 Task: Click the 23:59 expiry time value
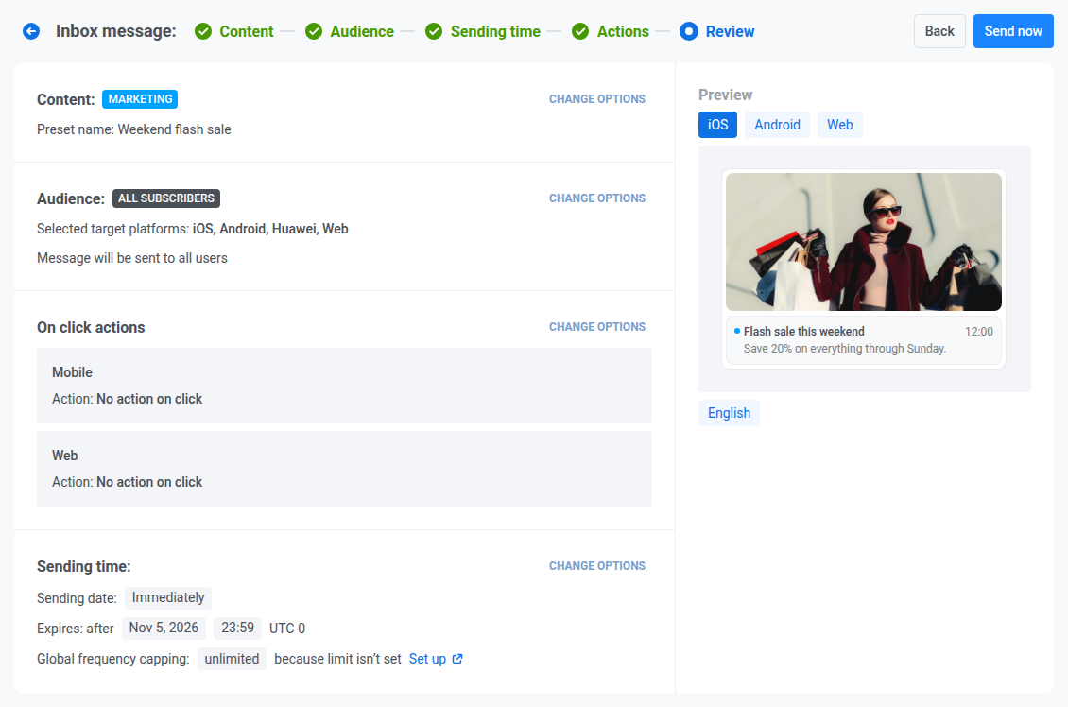tap(238, 628)
